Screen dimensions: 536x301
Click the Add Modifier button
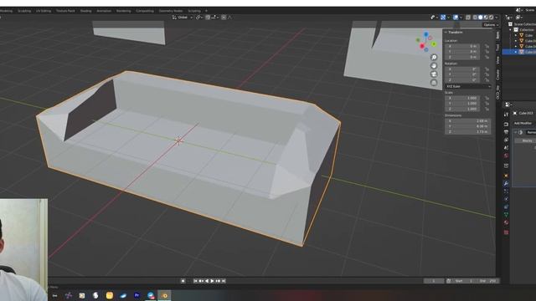pyautogui.click(x=523, y=123)
